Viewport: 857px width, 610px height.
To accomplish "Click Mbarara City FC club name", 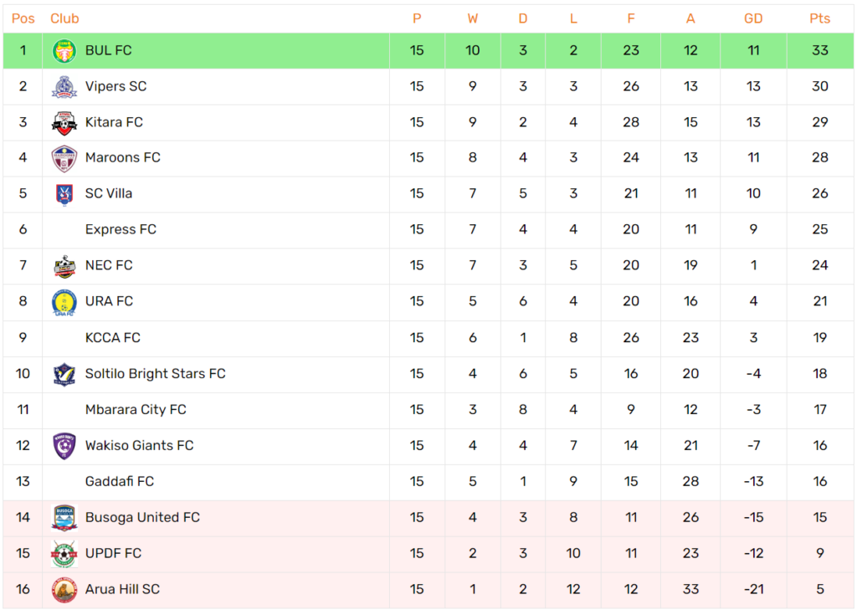I will (136, 410).
